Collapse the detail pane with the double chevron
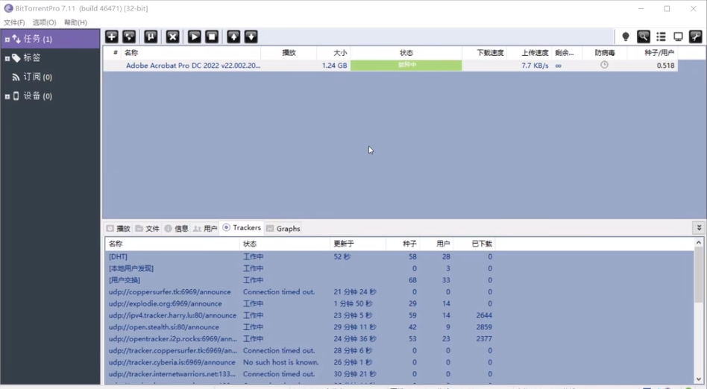Screen dimensions: 707x389 (x=699, y=227)
